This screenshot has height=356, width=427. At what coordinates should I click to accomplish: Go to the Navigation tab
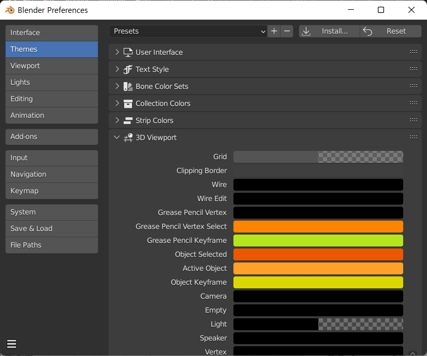[52, 175]
